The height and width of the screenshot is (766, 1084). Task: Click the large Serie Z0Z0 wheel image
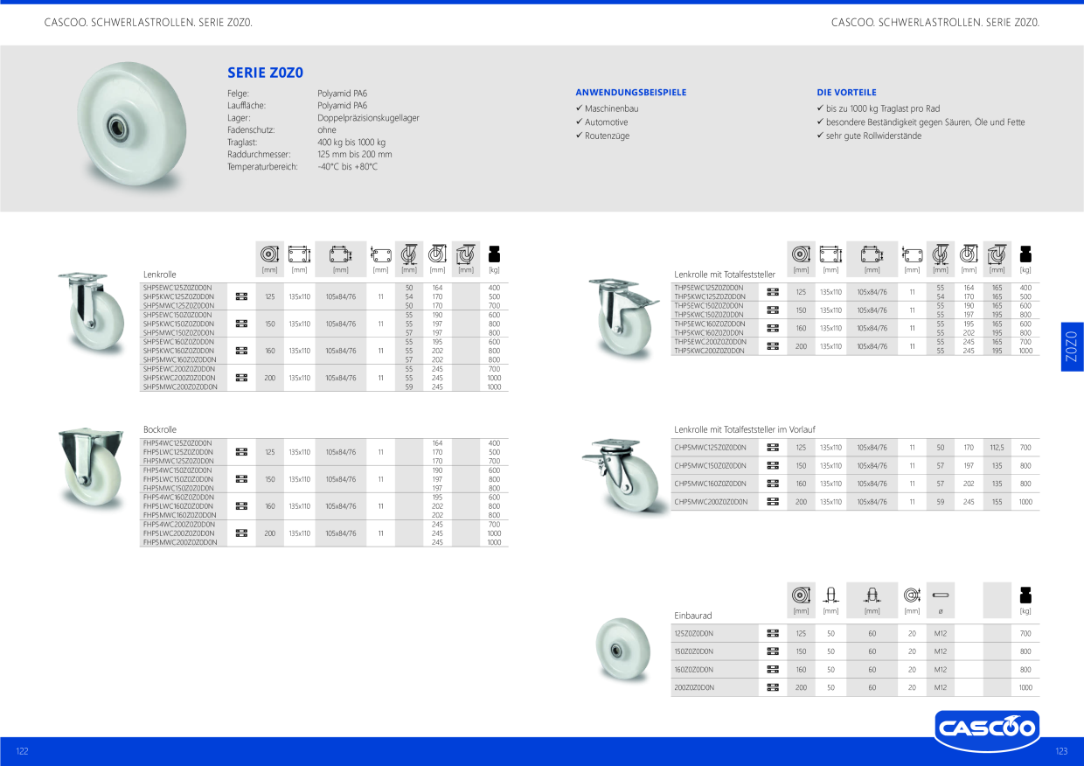pos(131,129)
